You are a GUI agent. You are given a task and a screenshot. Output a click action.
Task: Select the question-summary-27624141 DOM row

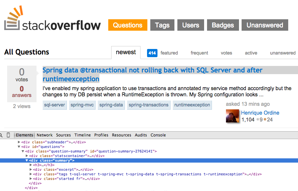pos(149,151)
